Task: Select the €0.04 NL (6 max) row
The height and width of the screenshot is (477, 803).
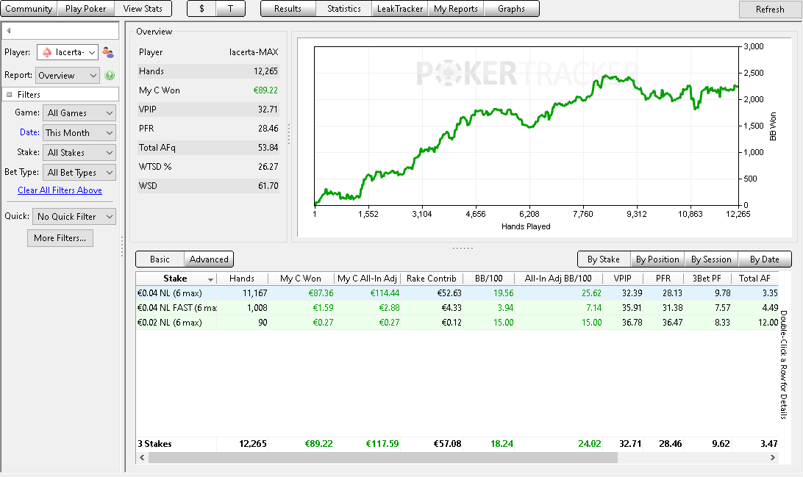Action: click(x=457, y=293)
